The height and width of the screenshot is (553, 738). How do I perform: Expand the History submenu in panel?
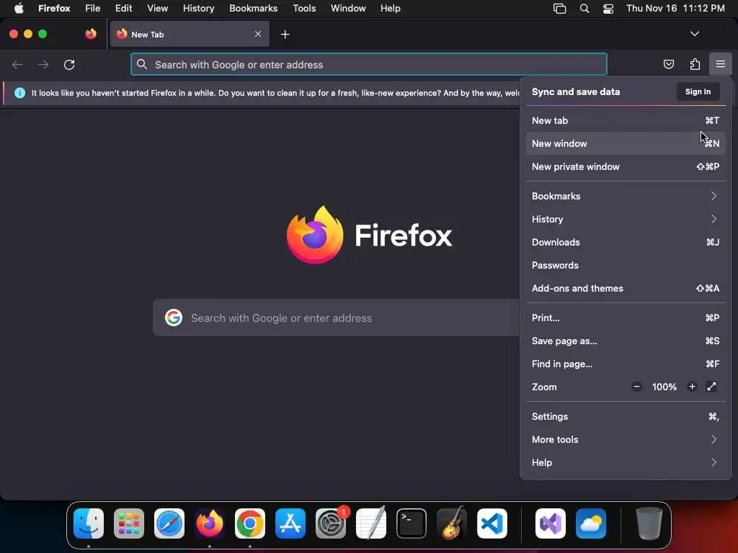(626, 219)
